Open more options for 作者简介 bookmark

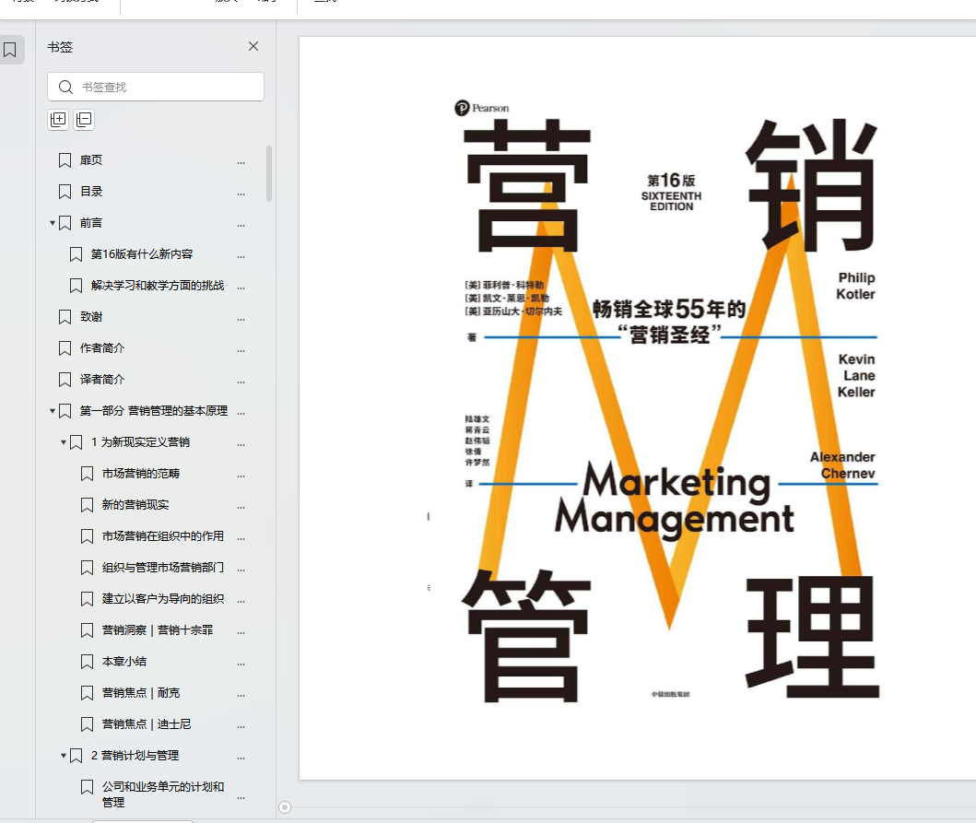tap(241, 350)
